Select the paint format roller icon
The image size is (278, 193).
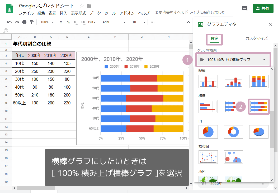32,22
